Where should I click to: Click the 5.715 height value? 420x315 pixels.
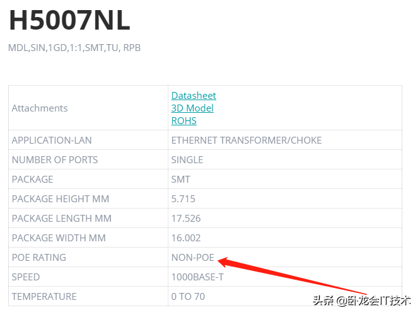(x=184, y=198)
